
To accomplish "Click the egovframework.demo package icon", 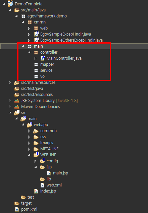I will (23, 16).
